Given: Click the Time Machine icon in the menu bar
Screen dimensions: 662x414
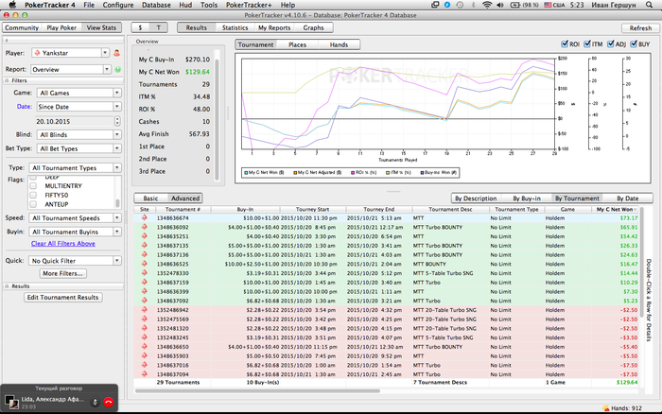Looking at the screenshot, I should tap(460, 5).
